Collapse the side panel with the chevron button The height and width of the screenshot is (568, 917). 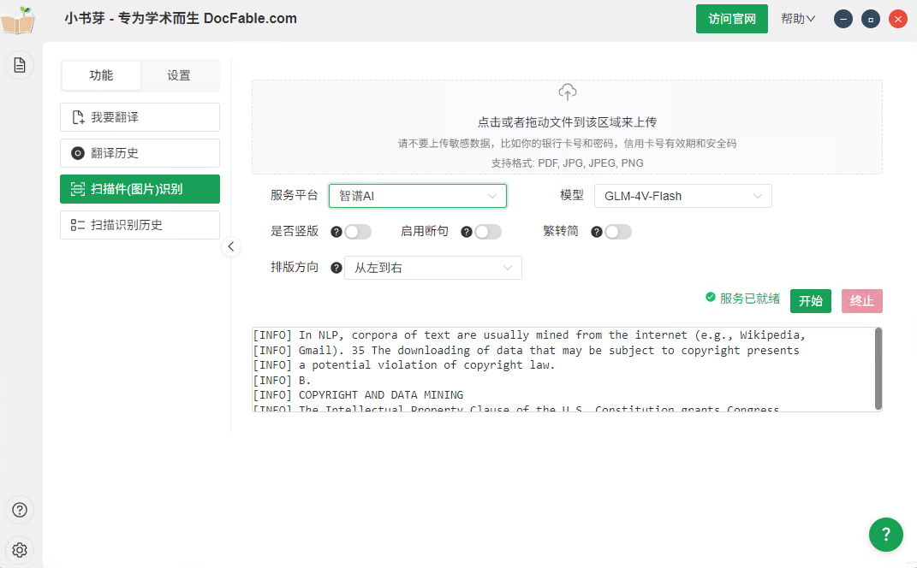[x=231, y=246]
